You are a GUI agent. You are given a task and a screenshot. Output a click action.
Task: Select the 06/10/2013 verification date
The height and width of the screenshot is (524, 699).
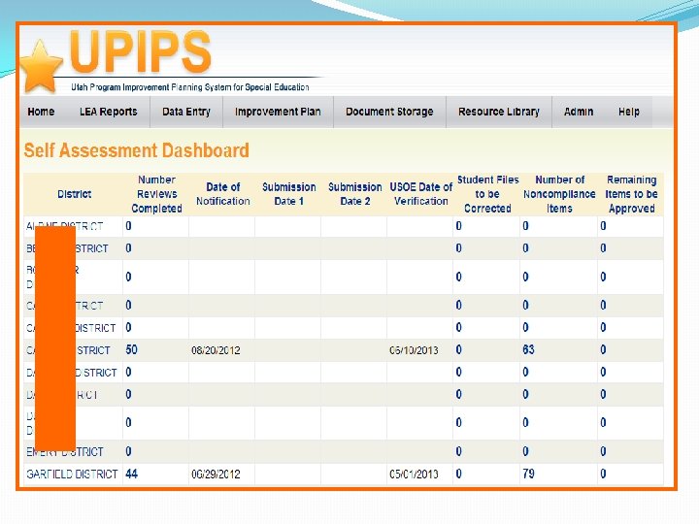point(414,350)
